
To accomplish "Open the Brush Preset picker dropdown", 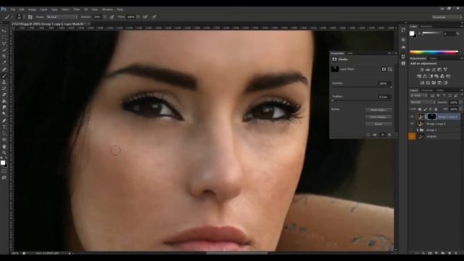I will pyautogui.click(x=24, y=17).
